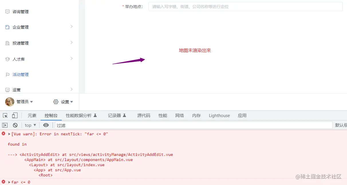Expand 企业管理 submenu chevron

[x=72, y=27]
